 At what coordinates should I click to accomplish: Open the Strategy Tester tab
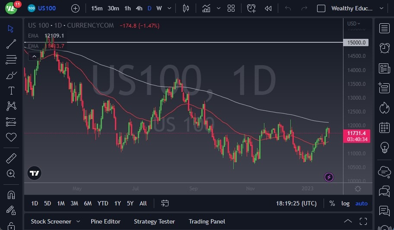coord(154,221)
